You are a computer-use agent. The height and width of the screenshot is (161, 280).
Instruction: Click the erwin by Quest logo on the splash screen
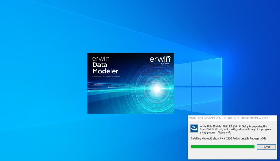coord(160,60)
